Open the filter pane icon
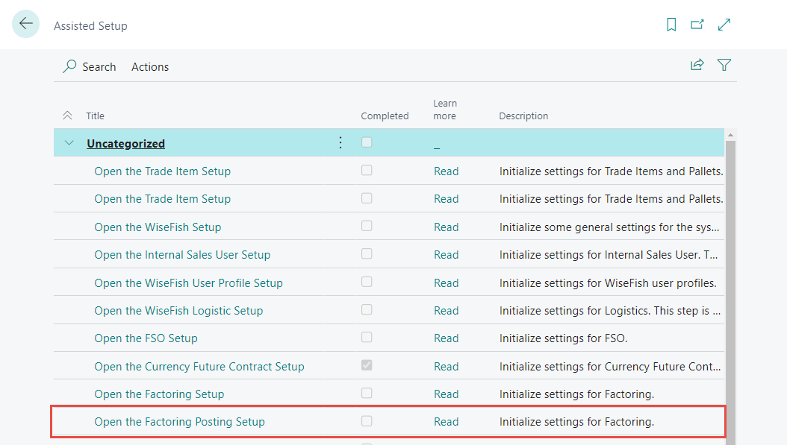The height and width of the screenshot is (445, 787). pyautogui.click(x=724, y=65)
